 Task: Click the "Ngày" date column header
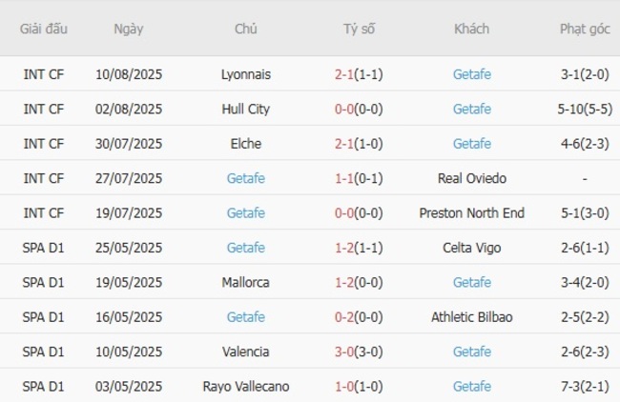129,29
